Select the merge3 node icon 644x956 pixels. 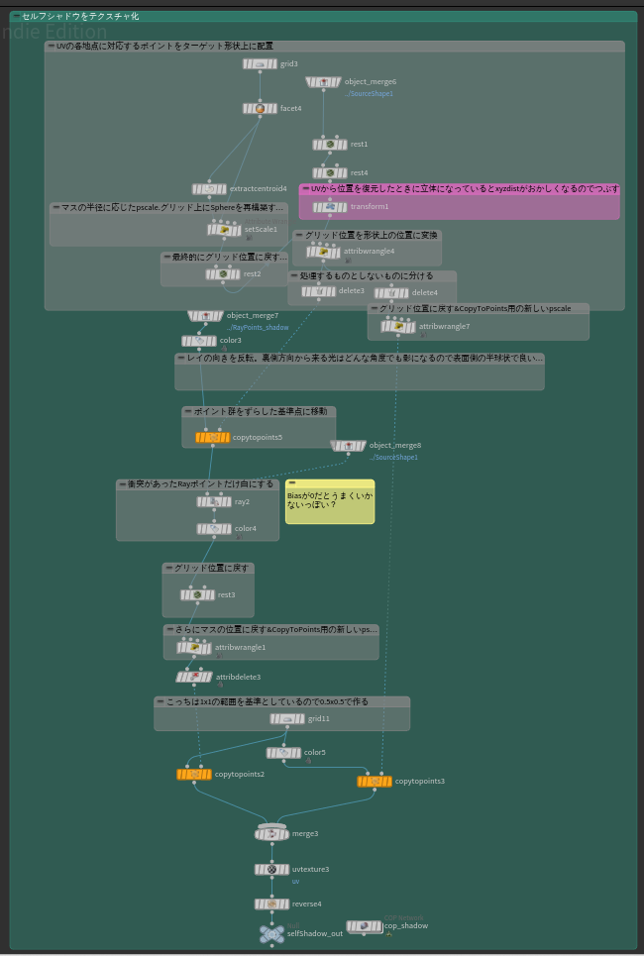click(272, 834)
